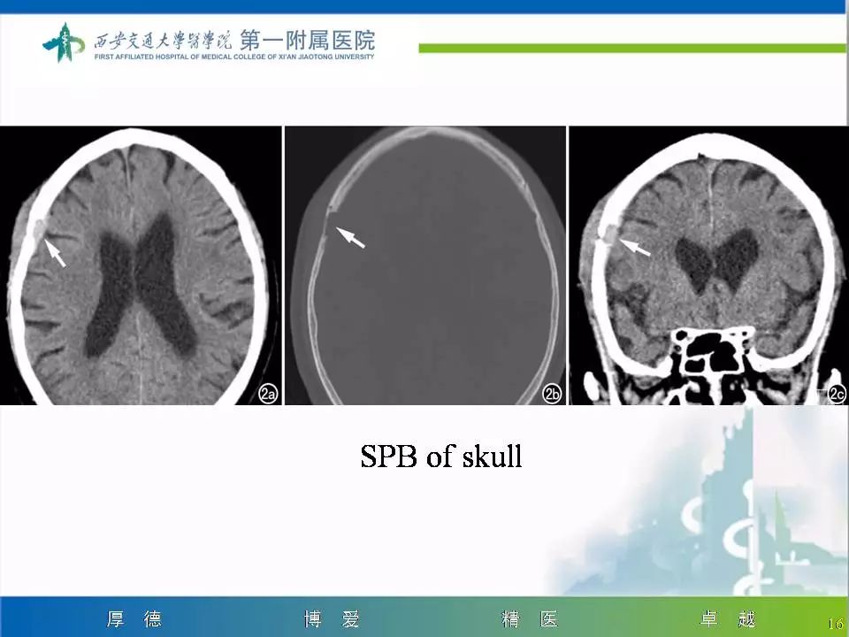Click the SPB of skull caption
The image size is (849, 637).
(442, 458)
